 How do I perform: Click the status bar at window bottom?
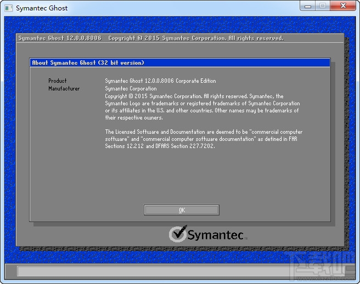[x=180, y=271]
